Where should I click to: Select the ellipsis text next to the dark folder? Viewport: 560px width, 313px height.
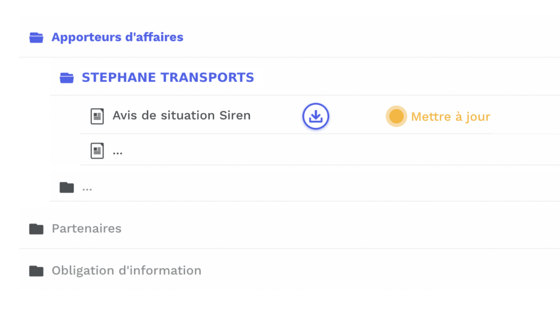click(x=87, y=187)
